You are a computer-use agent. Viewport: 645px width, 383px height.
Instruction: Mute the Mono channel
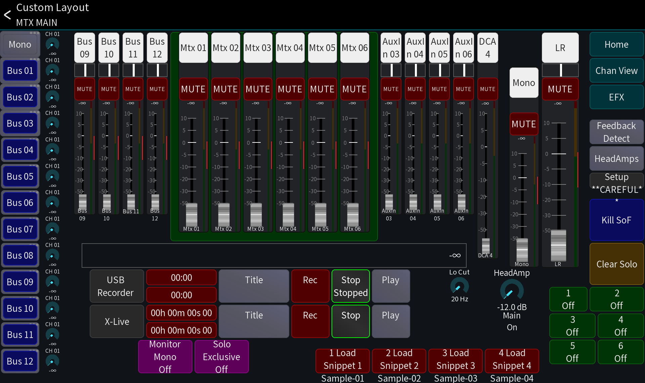pos(524,124)
